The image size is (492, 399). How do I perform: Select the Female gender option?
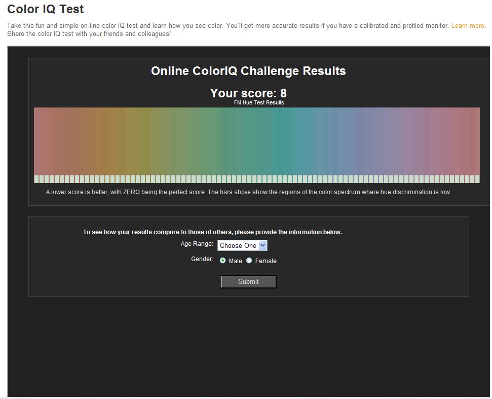pos(249,261)
